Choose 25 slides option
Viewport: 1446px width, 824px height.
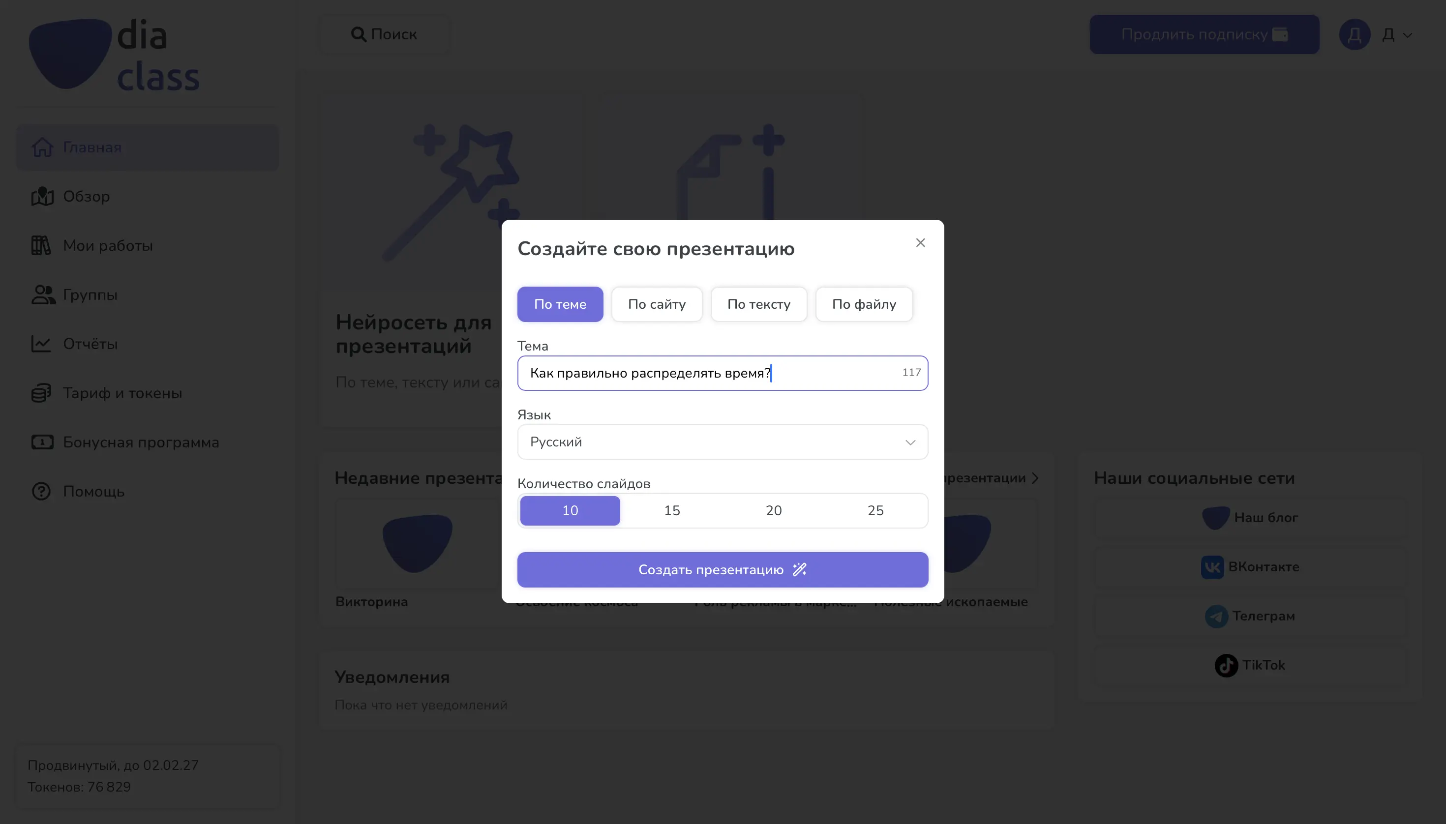875,510
